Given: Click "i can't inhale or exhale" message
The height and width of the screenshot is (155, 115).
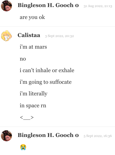Looking at the screenshot, I should coord(47,70).
